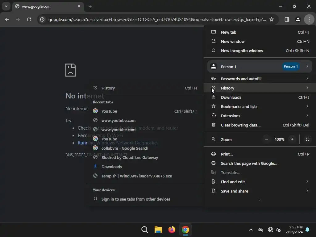Open muted volume tray icon

tap(278, 230)
